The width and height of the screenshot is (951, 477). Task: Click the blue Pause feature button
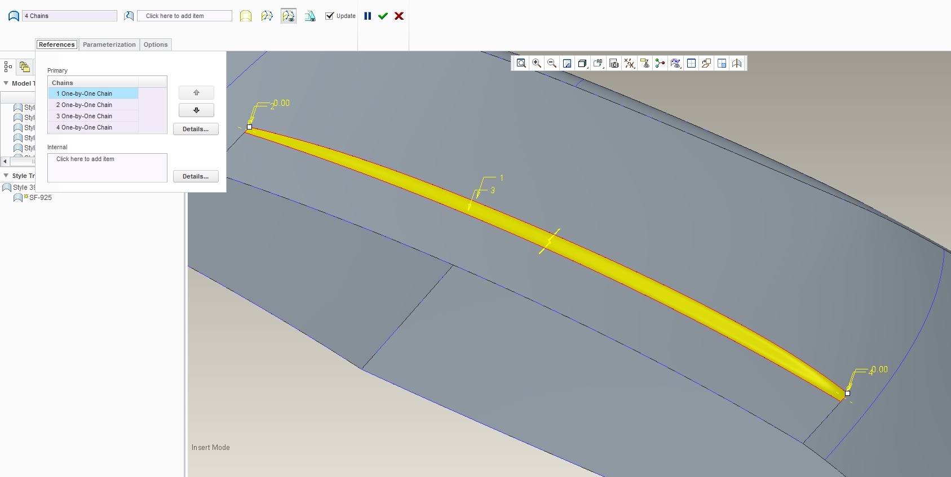click(x=368, y=16)
